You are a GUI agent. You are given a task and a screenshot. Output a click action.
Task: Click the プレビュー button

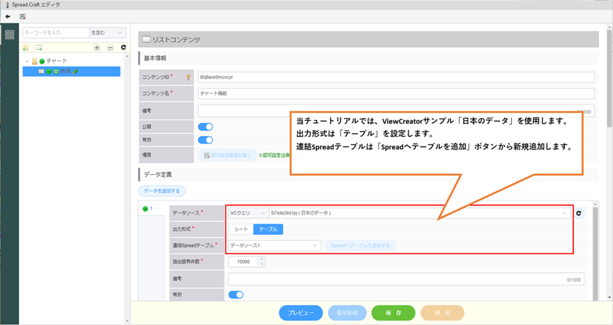point(300,313)
